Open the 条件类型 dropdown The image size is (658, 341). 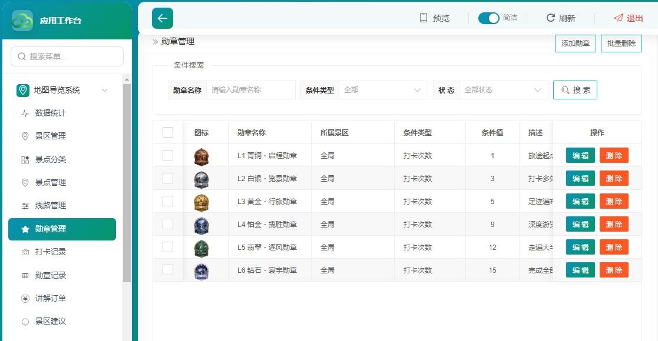click(383, 90)
